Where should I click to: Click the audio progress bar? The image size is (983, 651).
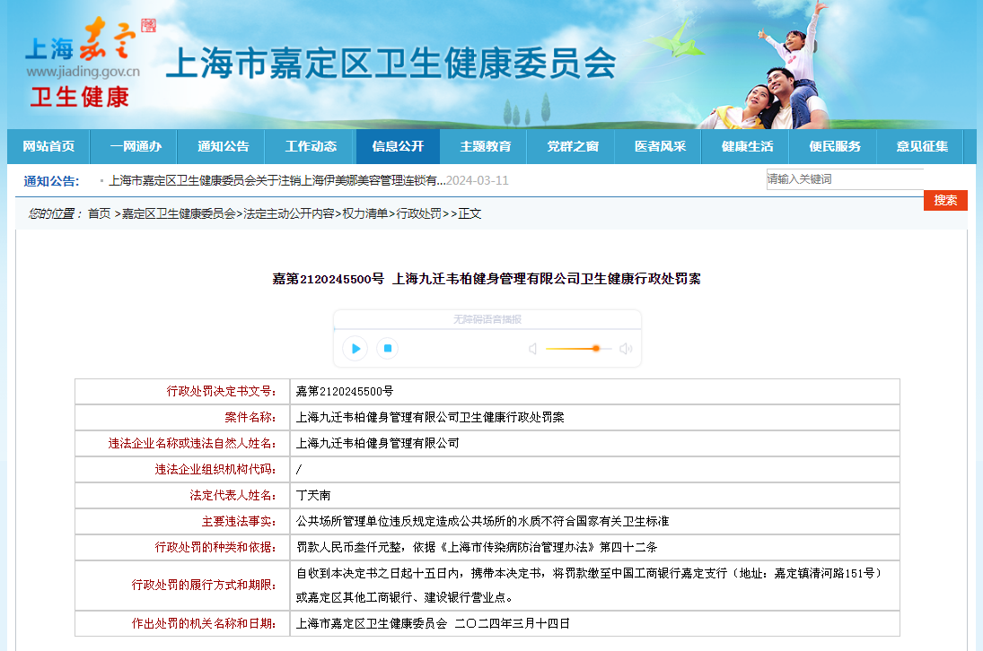487,328
